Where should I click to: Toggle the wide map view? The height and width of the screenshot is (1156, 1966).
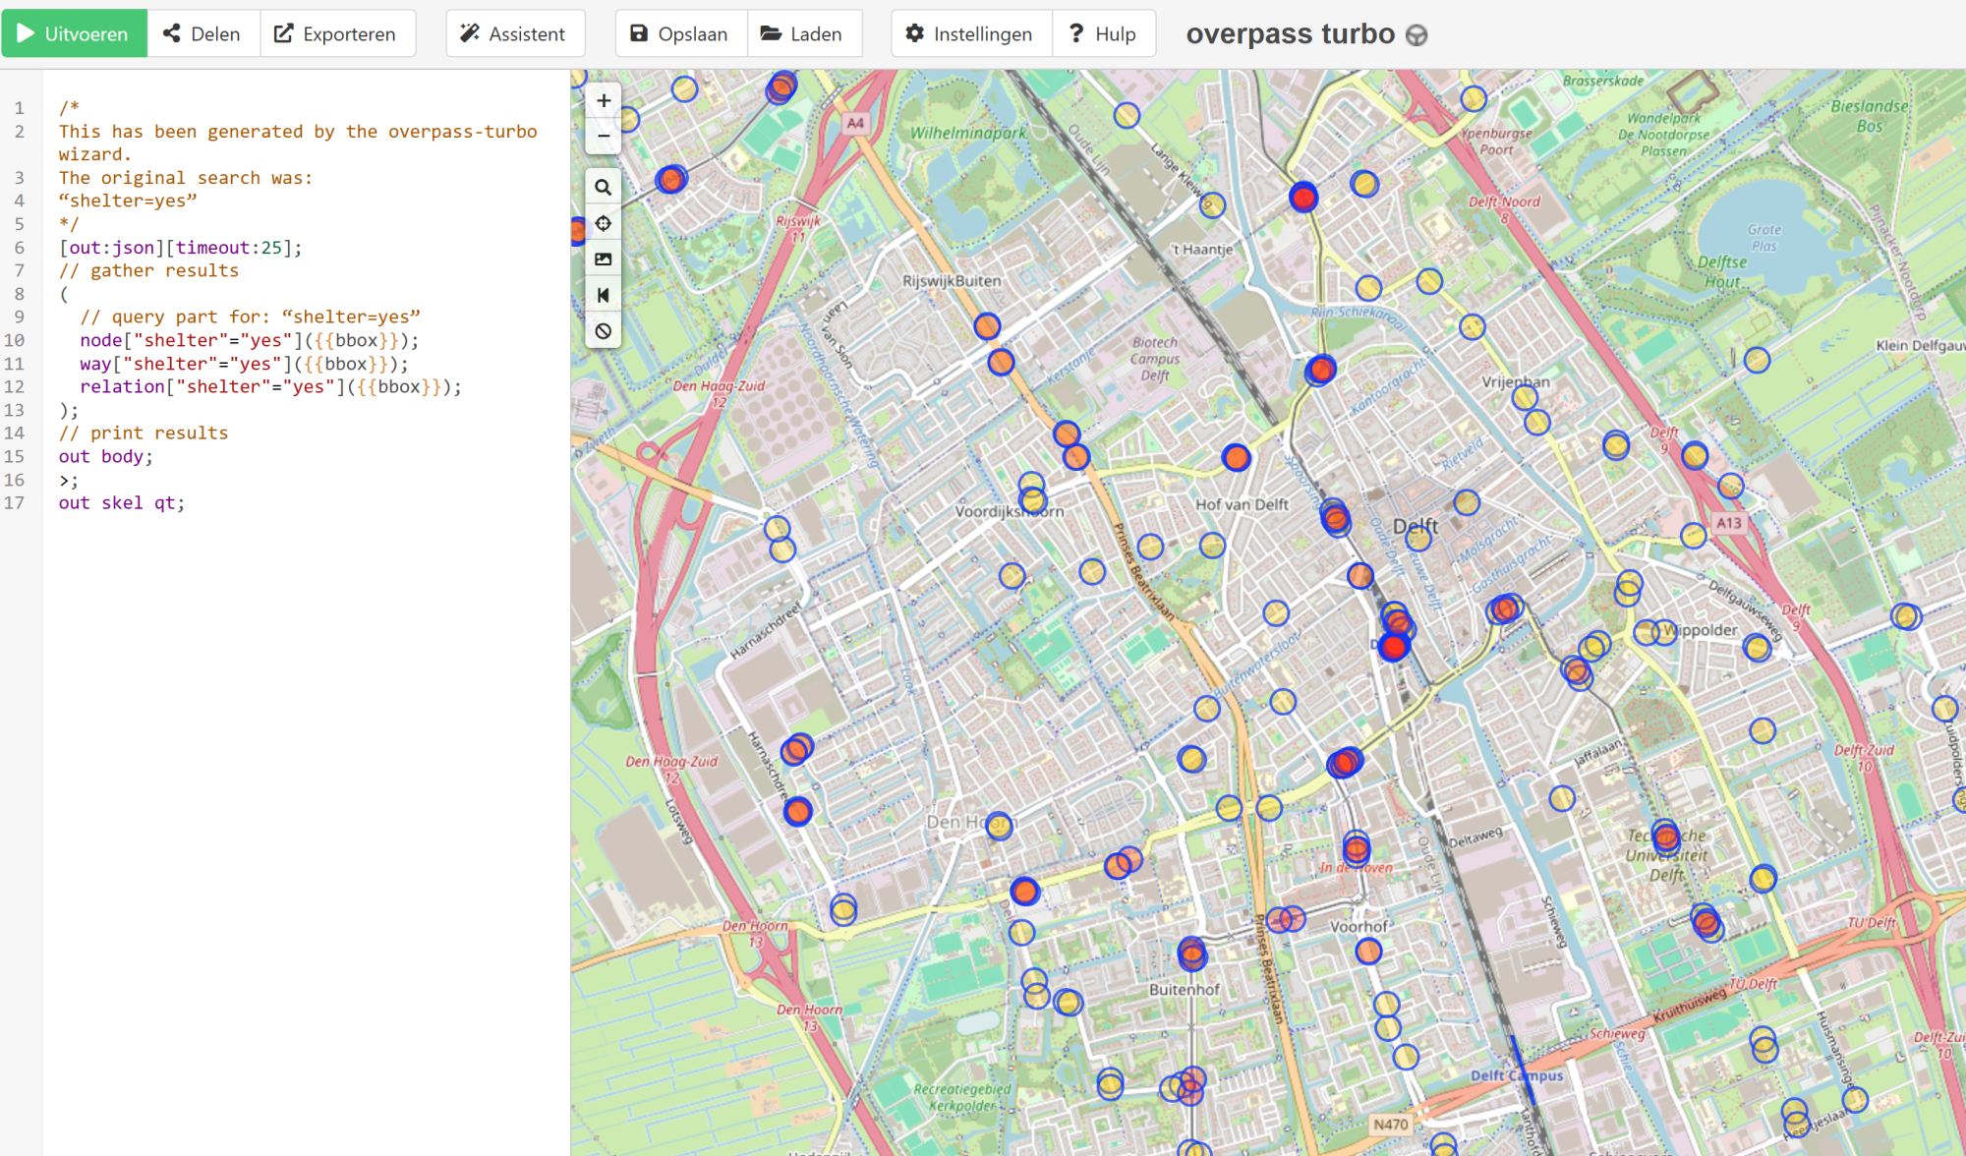[604, 295]
